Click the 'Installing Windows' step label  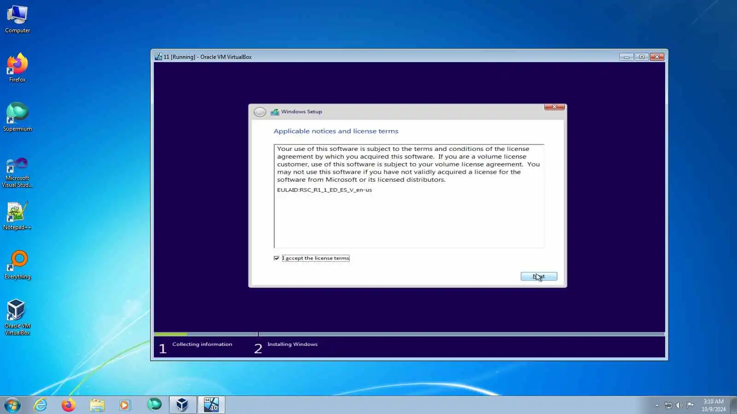point(292,344)
